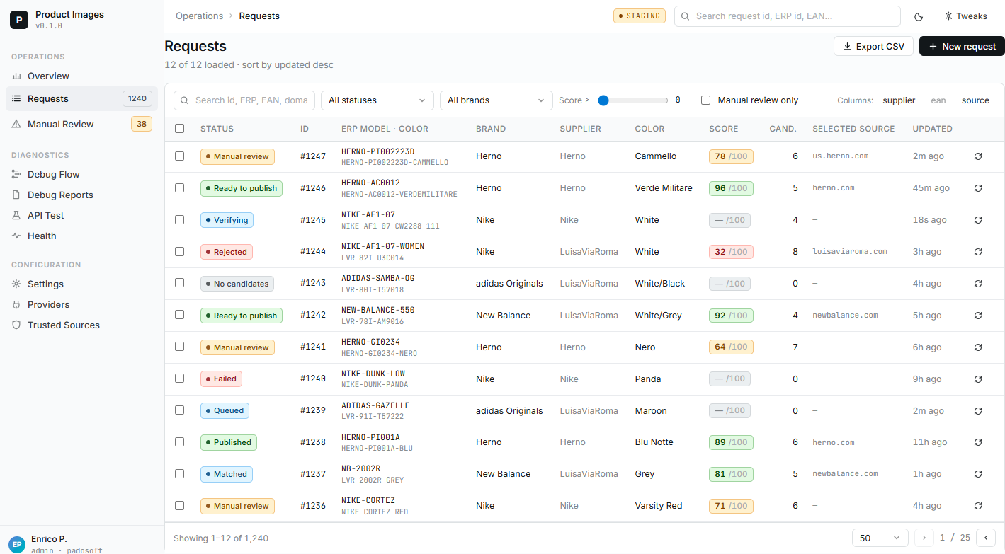Check the row for NIKE-AF1-07 #1245
This screenshot has height=554, width=1005.
[x=179, y=220]
